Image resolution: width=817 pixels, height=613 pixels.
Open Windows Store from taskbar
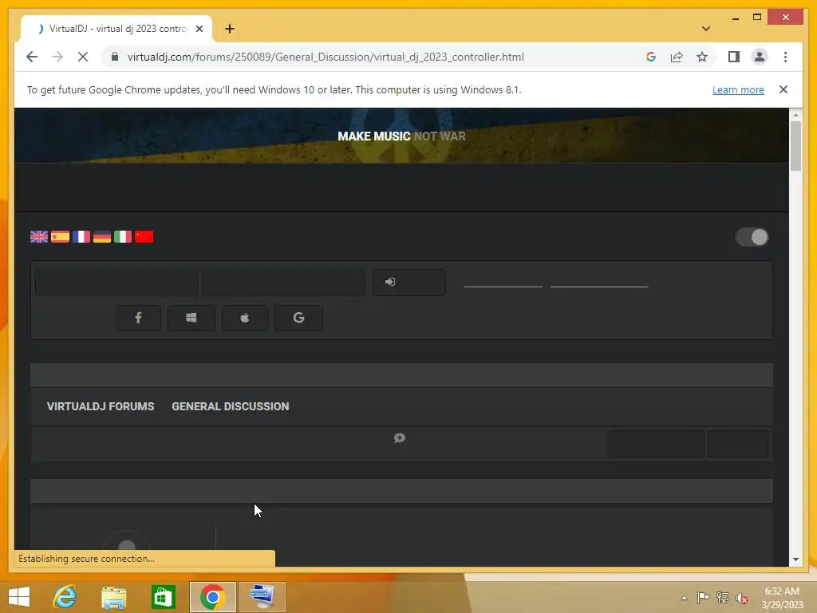coord(163,597)
